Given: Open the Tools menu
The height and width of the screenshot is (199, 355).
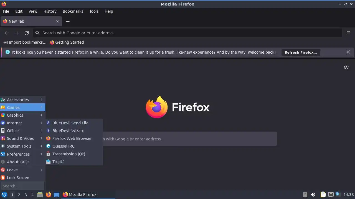Looking at the screenshot, I should pos(94,11).
